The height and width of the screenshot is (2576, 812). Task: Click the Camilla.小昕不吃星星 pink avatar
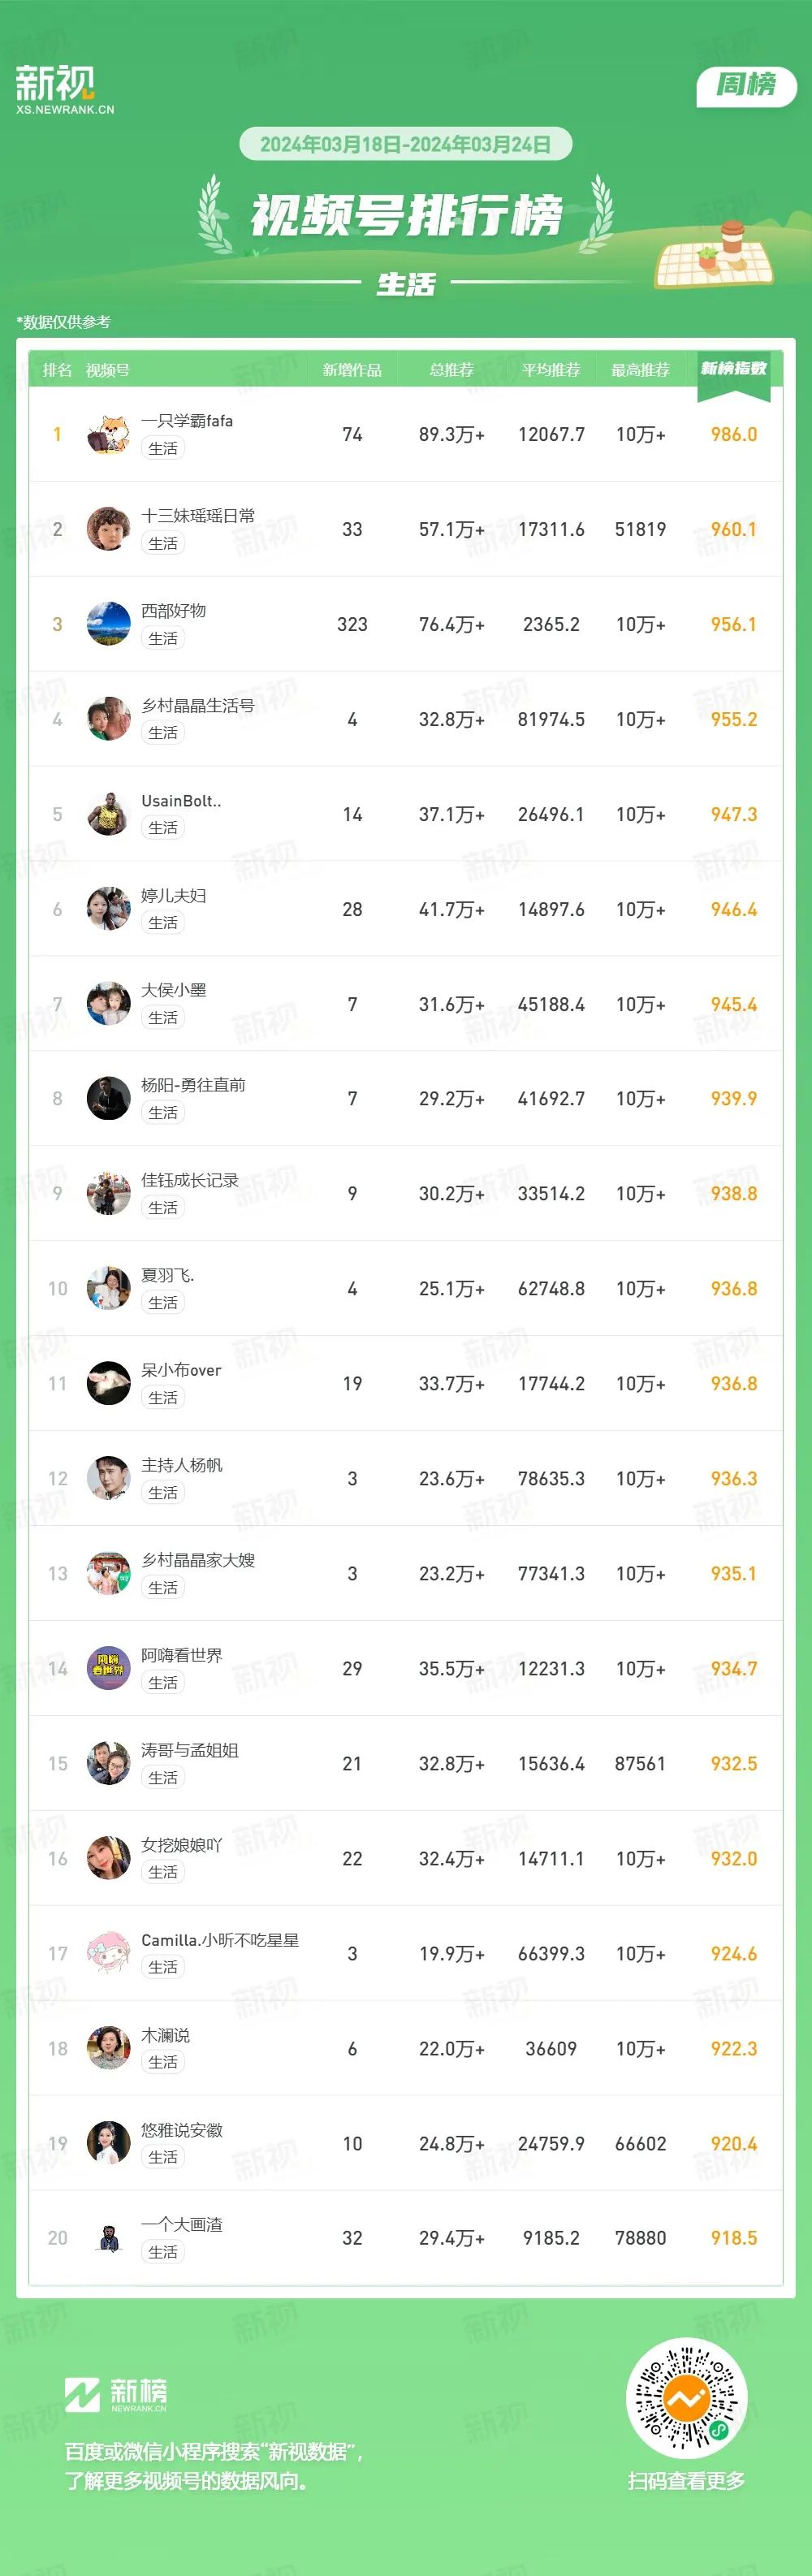coord(108,1954)
